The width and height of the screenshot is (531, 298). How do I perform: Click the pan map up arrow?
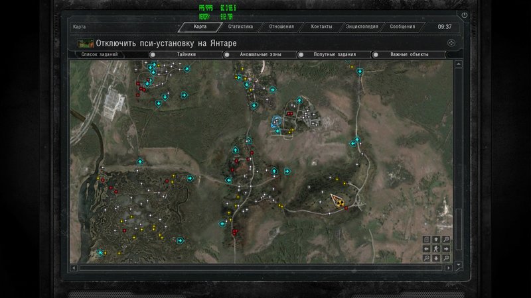click(x=436, y=239)
